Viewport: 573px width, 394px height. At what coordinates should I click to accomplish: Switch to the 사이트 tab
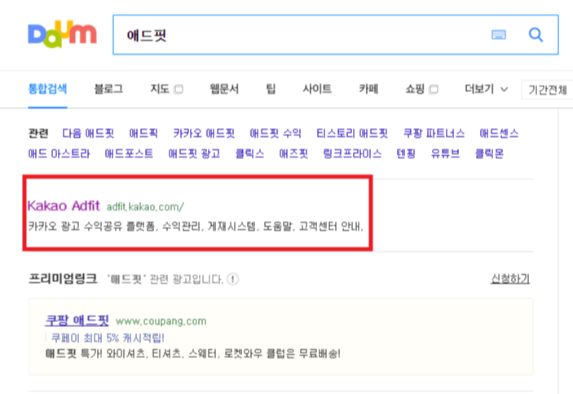click(317, 89)
